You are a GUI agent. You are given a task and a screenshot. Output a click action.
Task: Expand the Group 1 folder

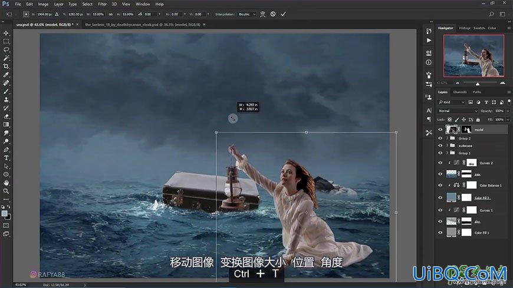[x=447, y=153]
